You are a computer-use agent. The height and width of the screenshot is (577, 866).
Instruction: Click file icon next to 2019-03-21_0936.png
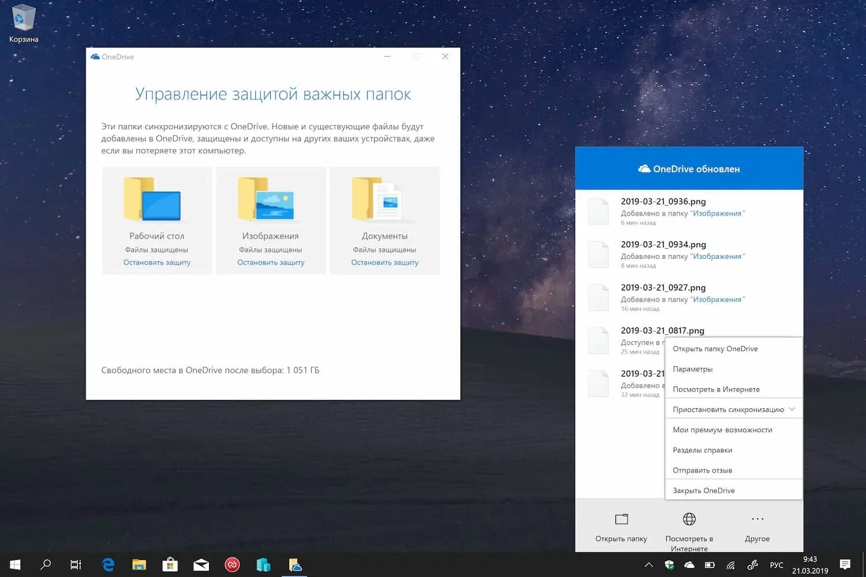(598, 211)
